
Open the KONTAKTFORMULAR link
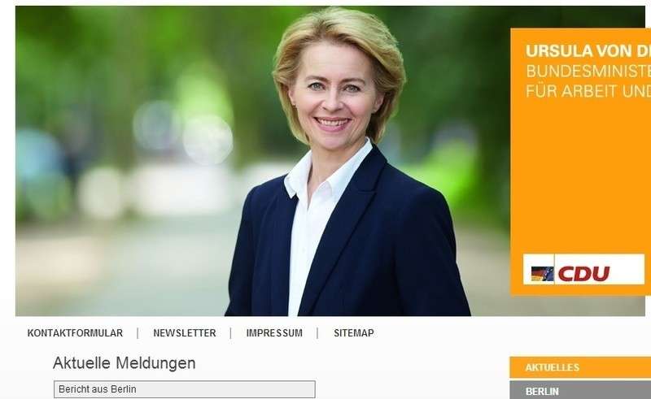click(75, 333)
